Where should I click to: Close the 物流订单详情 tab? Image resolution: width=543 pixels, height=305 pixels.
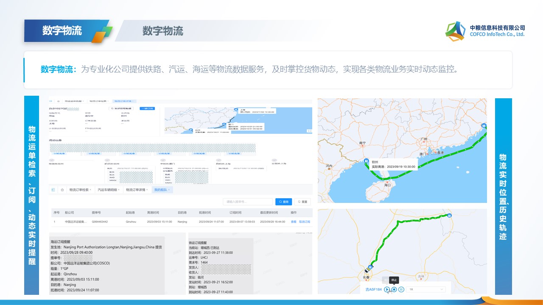coord(147,190)
